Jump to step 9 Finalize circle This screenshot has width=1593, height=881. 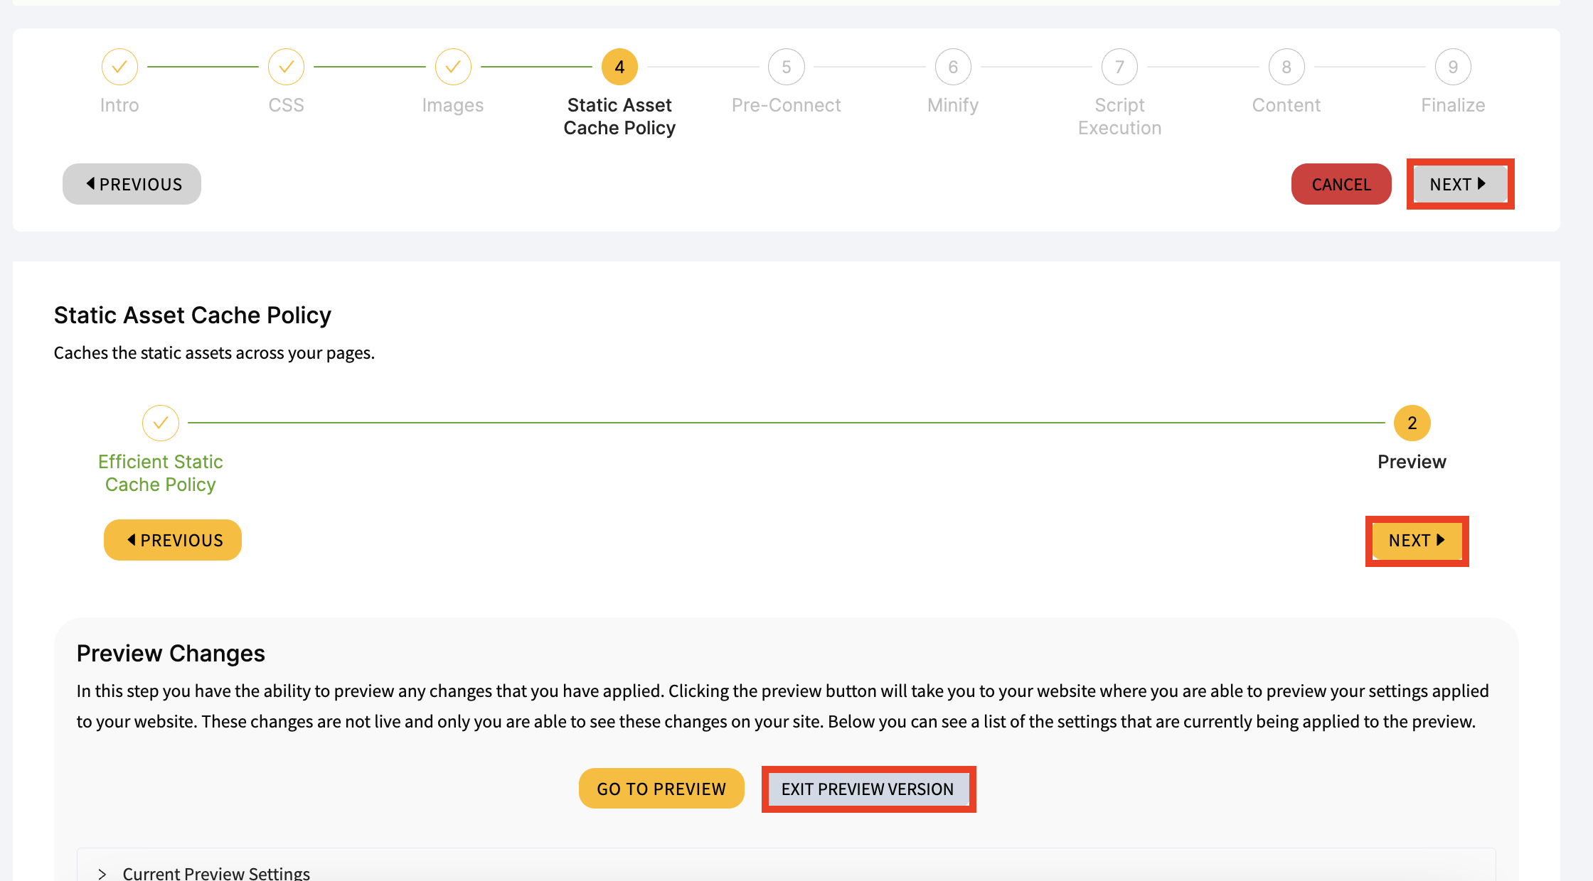1453,67
